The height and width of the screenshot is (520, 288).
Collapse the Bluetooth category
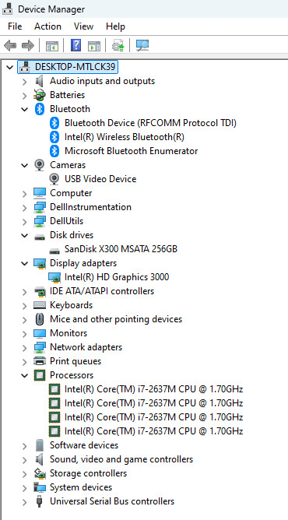25,109
